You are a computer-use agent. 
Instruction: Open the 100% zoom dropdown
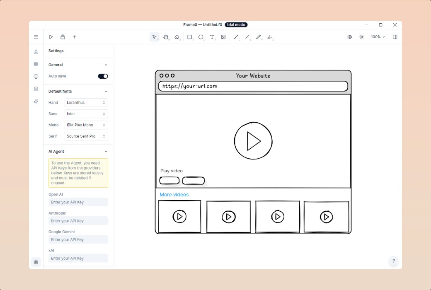pyautogui.click(x=378, y=37)
